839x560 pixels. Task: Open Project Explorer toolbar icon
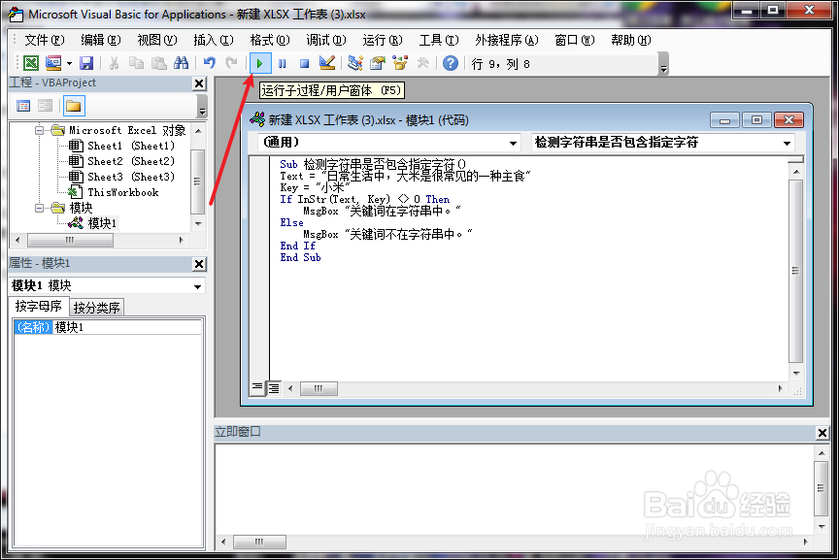pyautogui.click(x=354, y=63)
